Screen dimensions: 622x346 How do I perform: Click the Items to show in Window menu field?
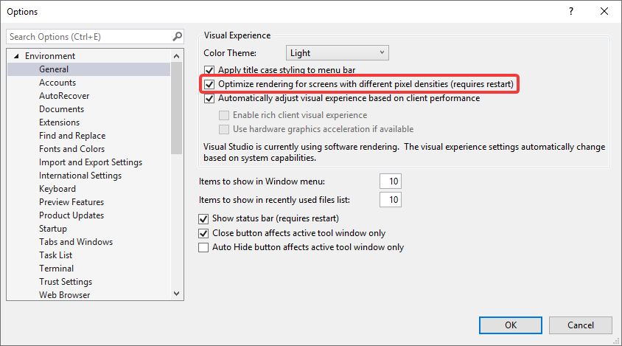pyautogui.click(x=390, y=181)
